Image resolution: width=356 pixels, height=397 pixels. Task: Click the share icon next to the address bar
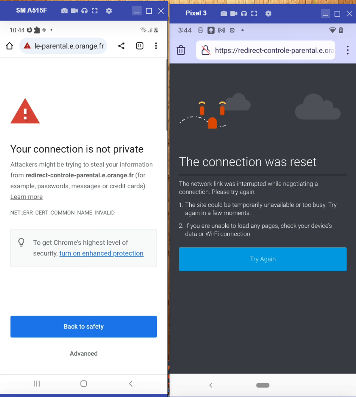click(x=121, y=46)
